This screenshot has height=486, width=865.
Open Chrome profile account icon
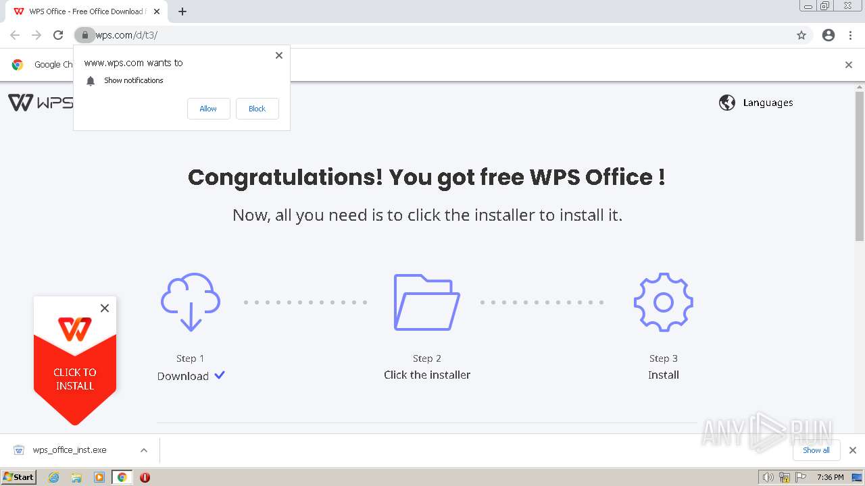click(x=829, y=35)
